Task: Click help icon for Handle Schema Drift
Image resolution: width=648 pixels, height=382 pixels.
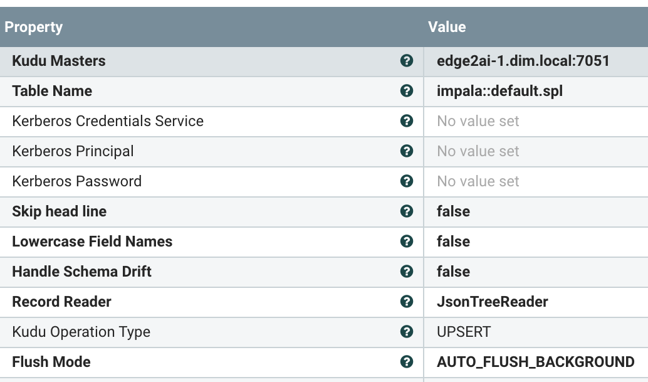Action: (x=407, y=272)
